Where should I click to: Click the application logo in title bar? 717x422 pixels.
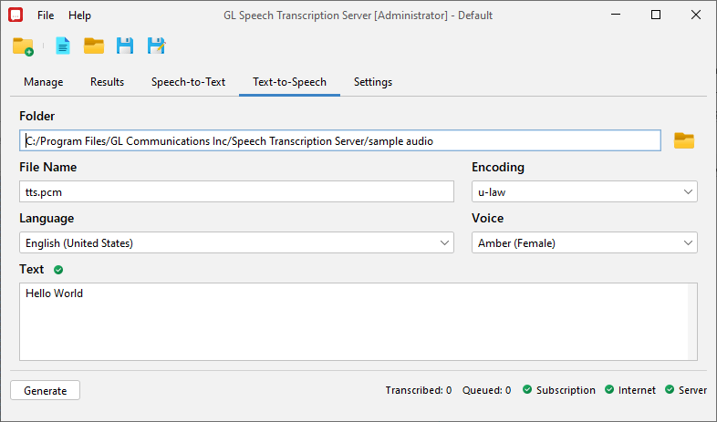point(16,15)
